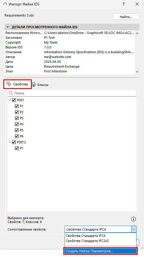Select the Описание details row

[70, 52]
